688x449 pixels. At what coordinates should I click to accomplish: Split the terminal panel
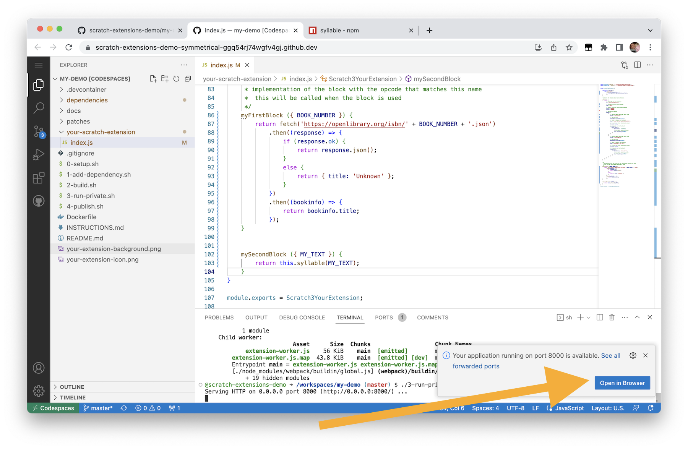click(600, 317)
